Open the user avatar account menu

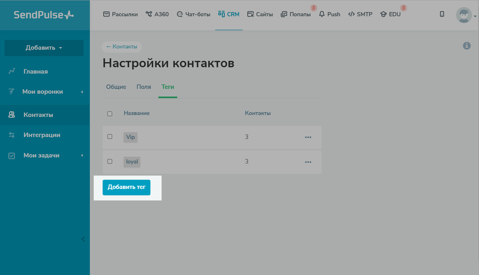click(464, 15)
